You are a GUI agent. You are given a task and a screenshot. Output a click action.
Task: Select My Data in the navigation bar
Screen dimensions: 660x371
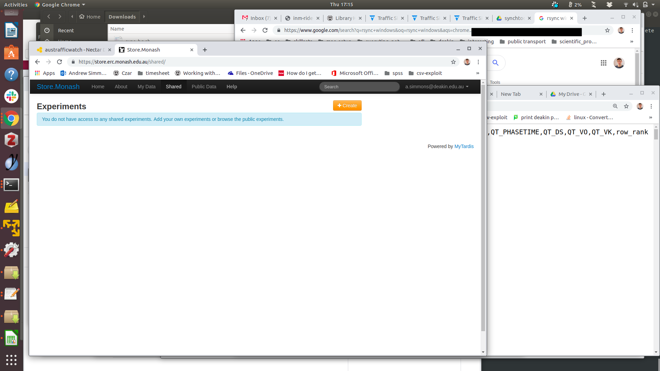pos(146,87)
